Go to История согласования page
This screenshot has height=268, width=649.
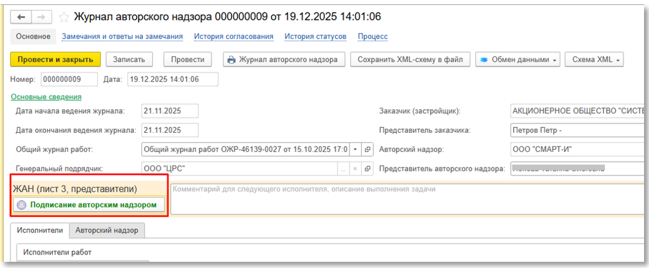pos(233,37)
